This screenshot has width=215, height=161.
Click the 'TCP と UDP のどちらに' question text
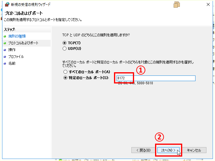(96, 35)
